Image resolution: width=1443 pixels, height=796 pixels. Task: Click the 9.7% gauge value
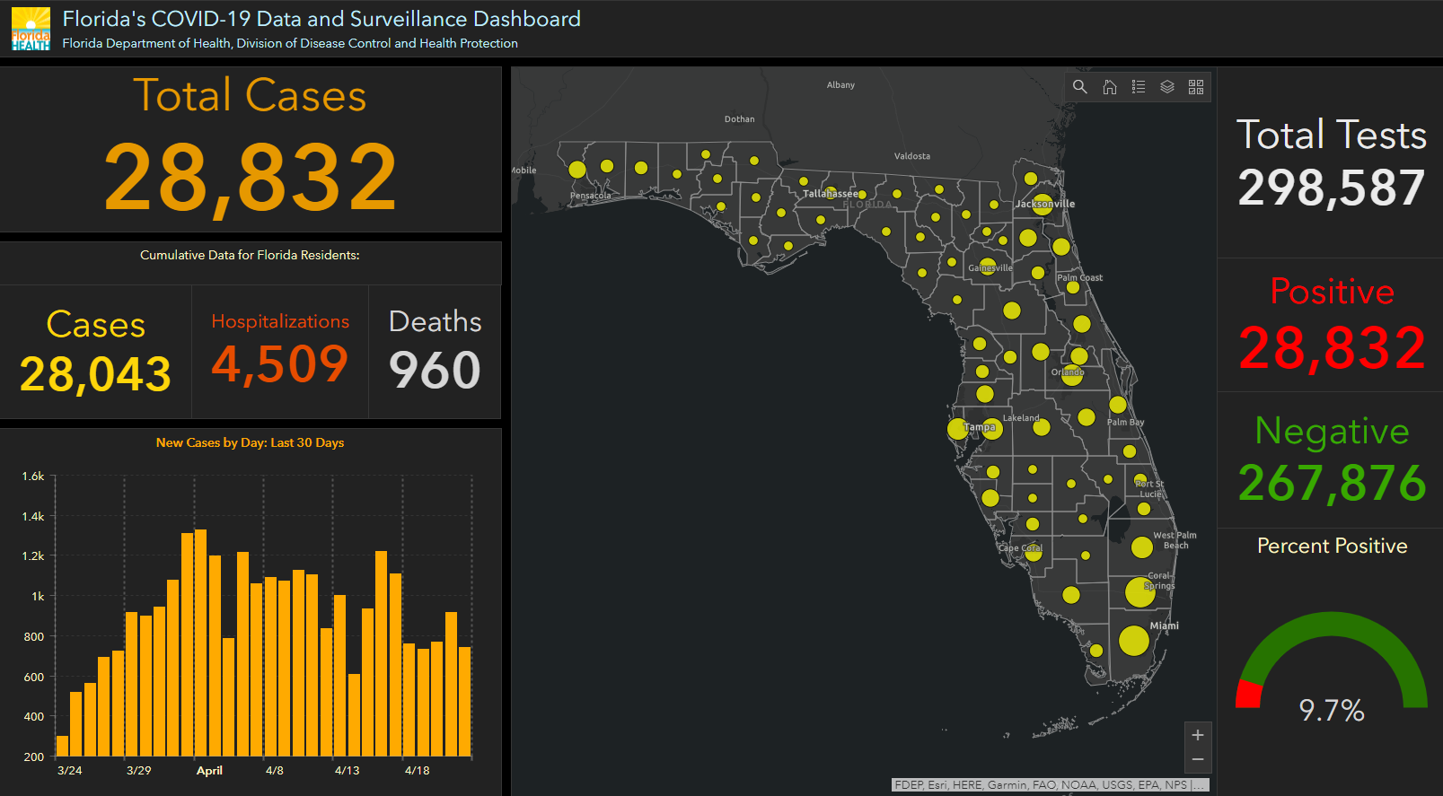[x=1332, y=711]
